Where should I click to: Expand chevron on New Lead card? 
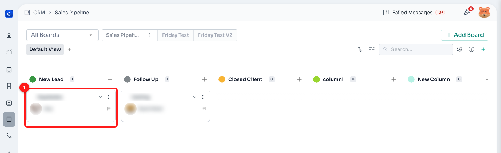coord(100,97)
